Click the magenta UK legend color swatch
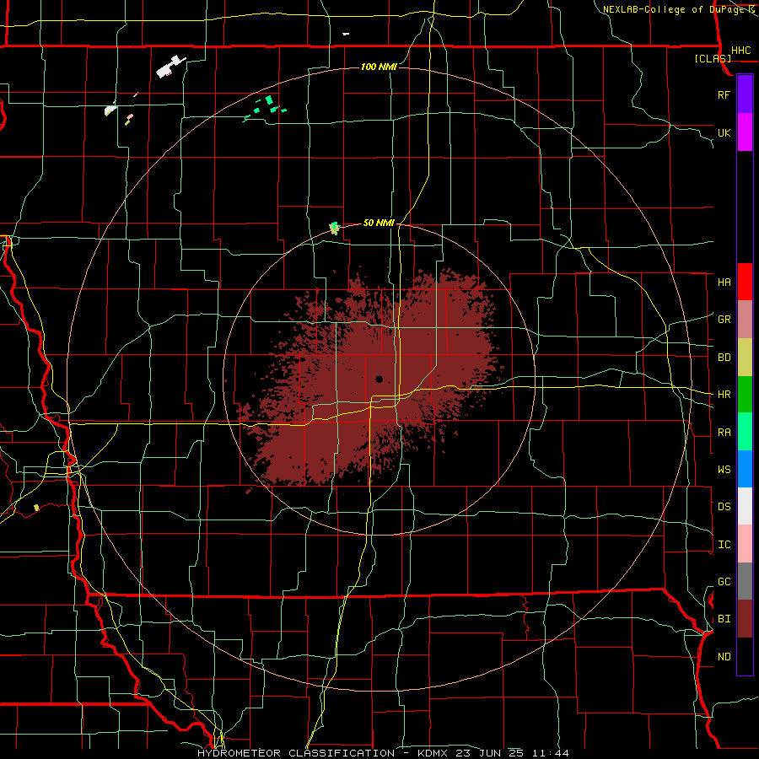Screen dimensions: 759x759 tap(745, 132)
